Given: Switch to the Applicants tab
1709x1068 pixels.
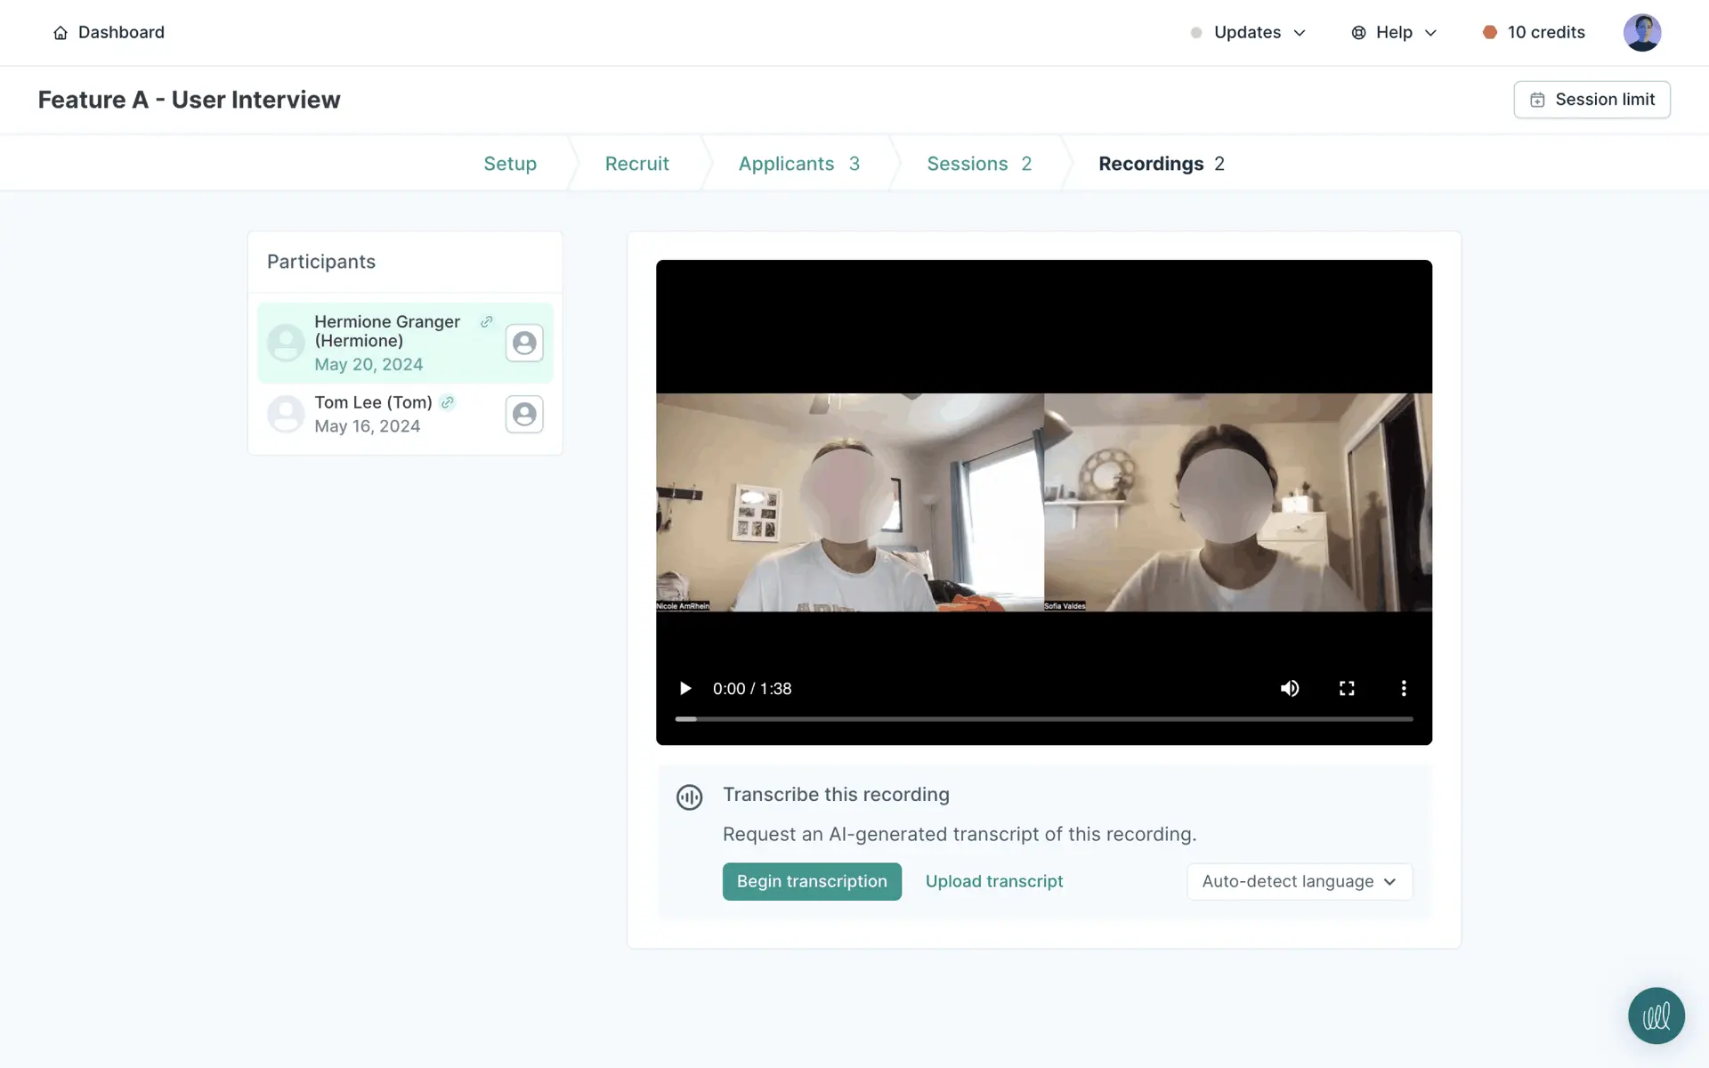Looking at the screenshot, I should (798, 164).
